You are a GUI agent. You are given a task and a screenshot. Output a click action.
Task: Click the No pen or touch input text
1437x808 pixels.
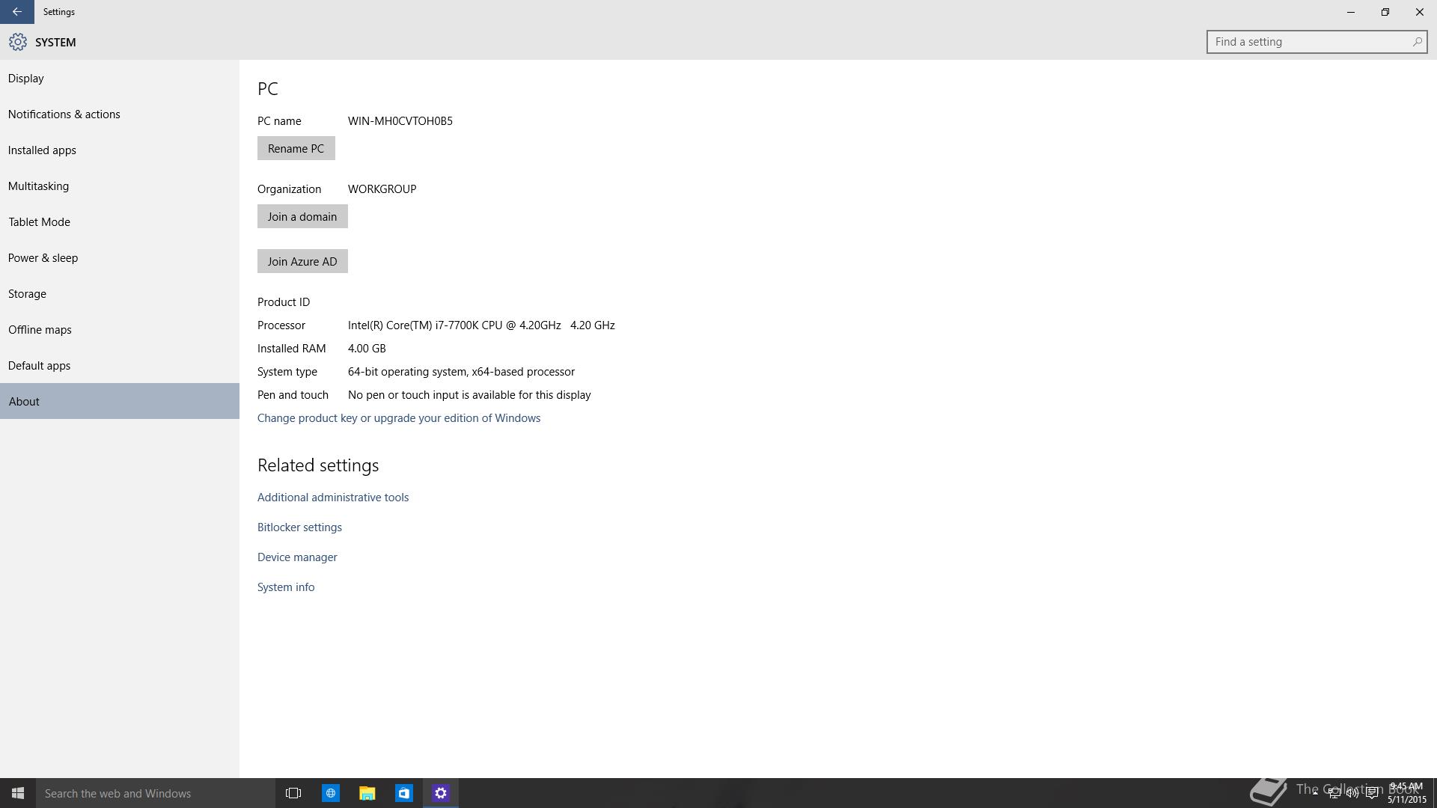(x=469, y=395)
